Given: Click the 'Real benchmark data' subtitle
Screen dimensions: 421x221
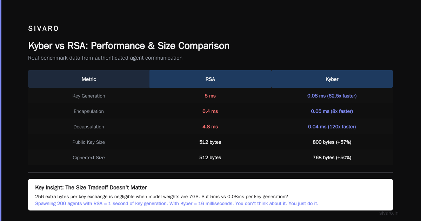Looking at the screenshot, I should (105, 58).
